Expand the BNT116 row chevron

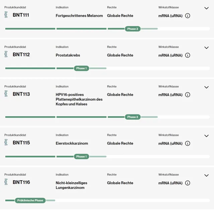(x=207, y=176)
